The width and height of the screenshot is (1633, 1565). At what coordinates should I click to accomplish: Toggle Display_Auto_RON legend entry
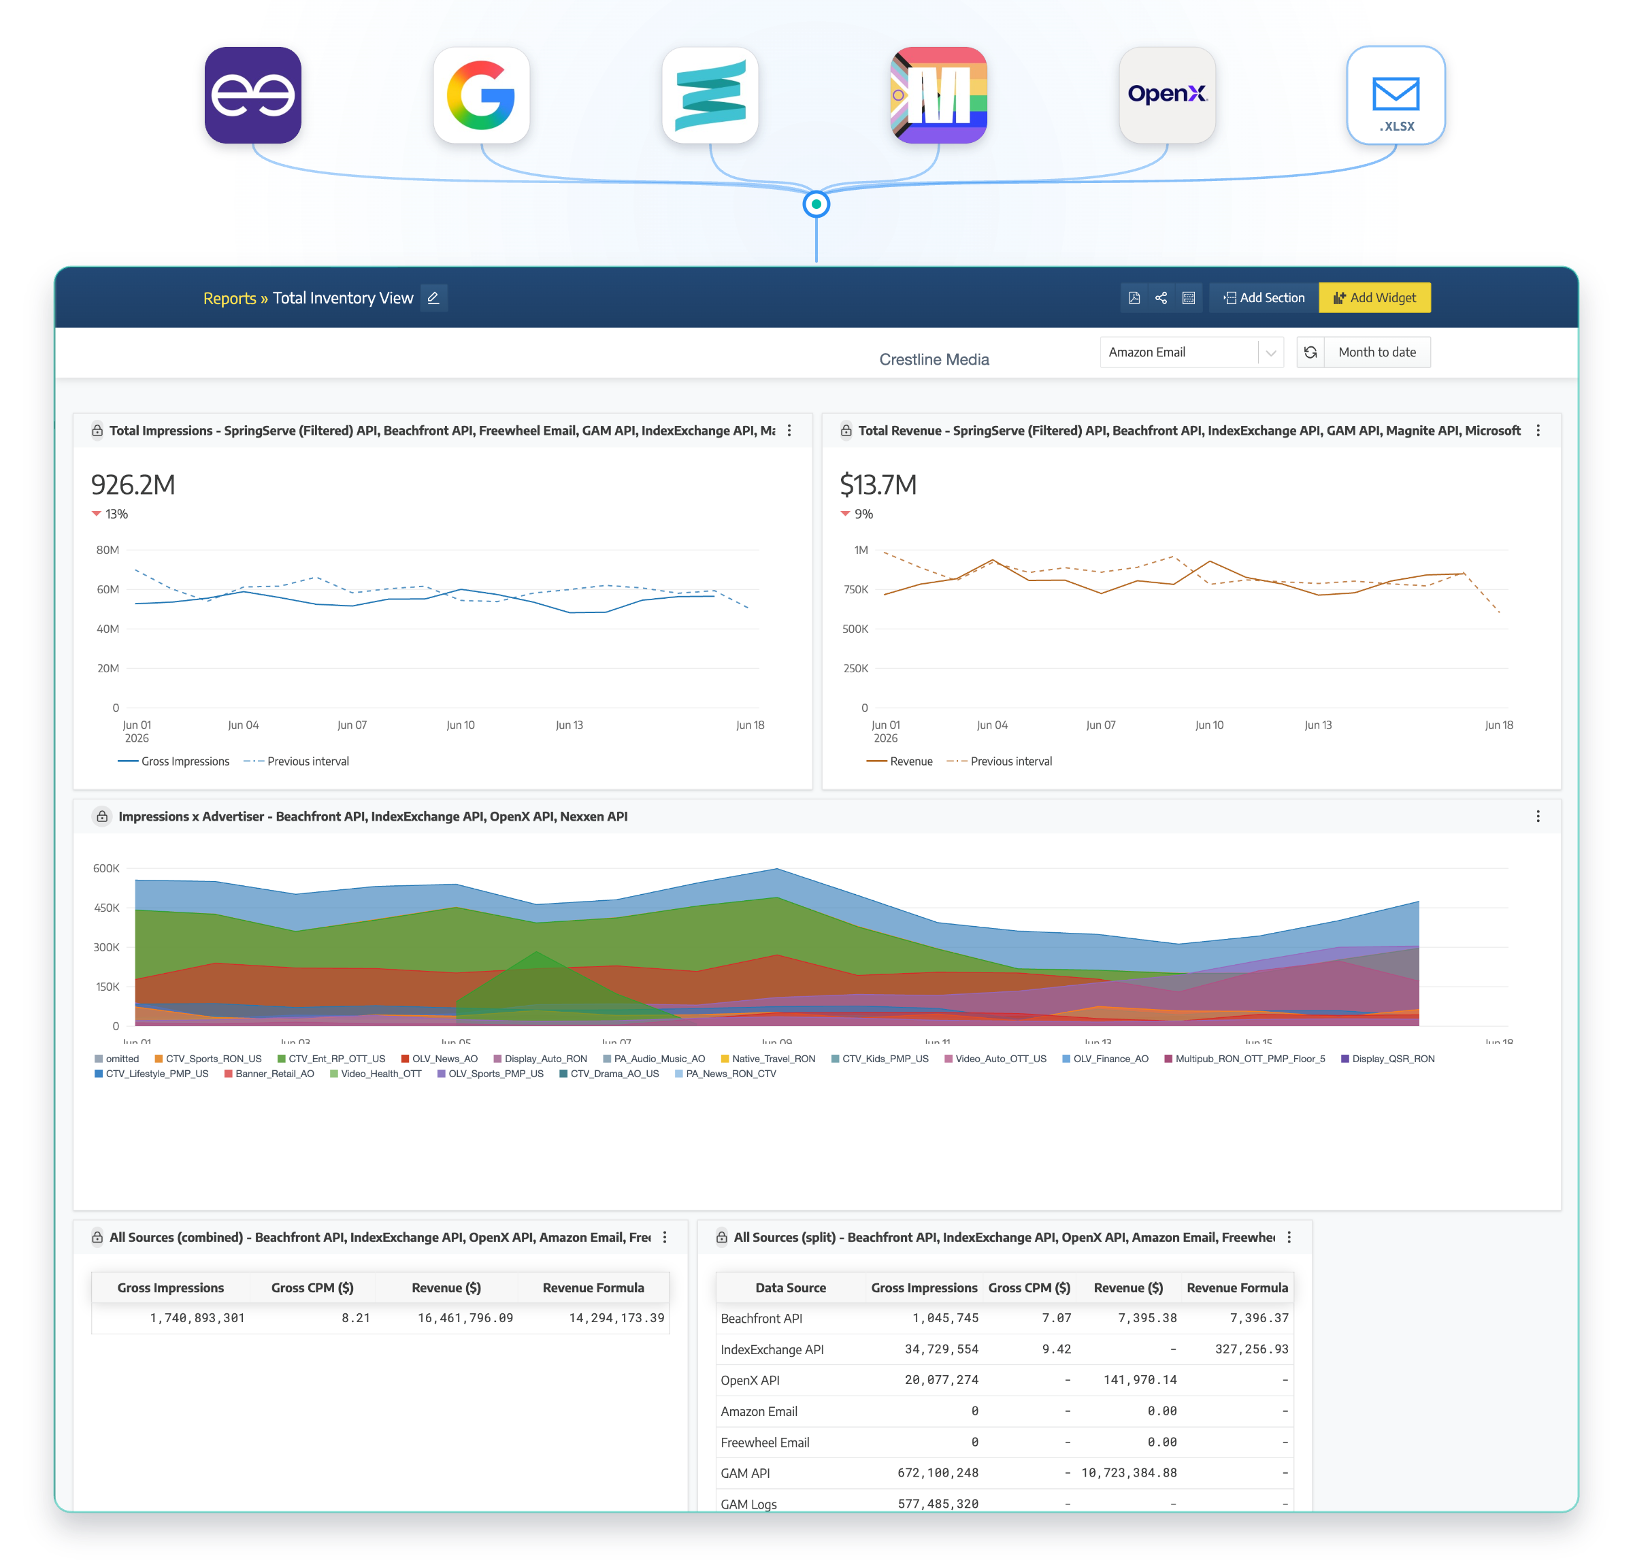(x=541, y=1059)
